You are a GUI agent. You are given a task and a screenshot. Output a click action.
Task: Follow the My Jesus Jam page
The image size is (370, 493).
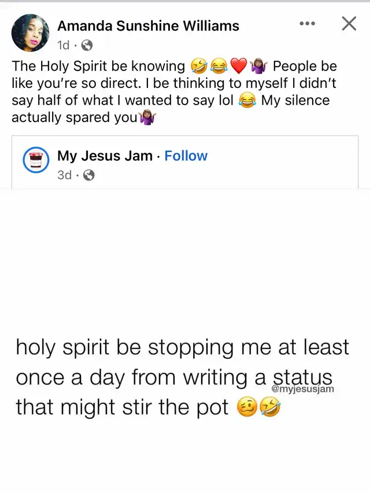click(x=186, y=155)
